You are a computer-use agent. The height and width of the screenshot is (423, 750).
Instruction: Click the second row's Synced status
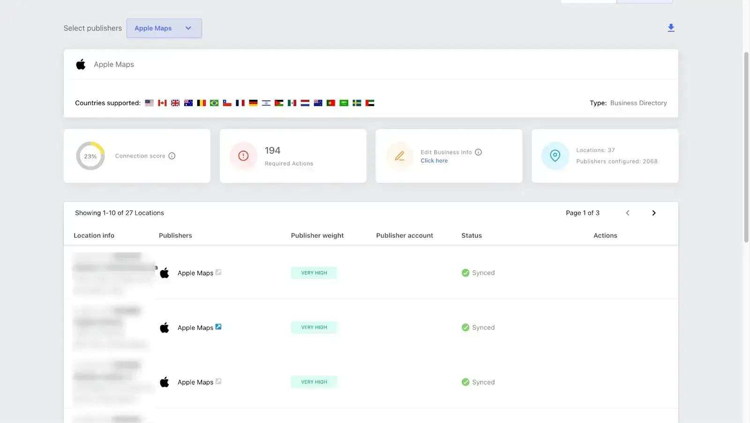(478, 327)
